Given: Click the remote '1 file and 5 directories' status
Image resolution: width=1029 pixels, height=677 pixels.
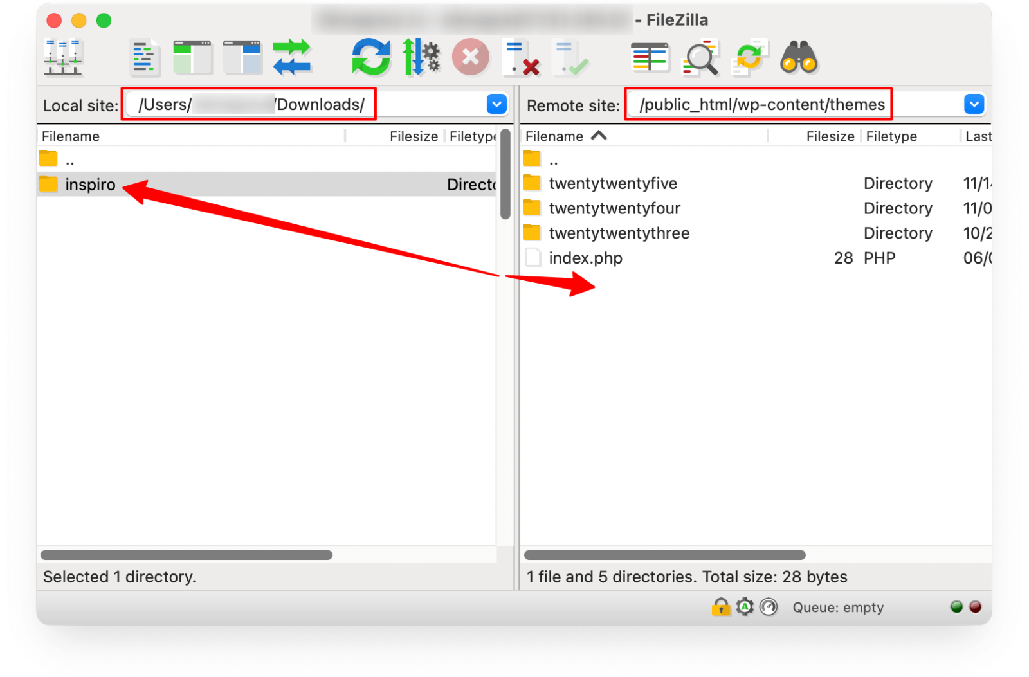Looking at the screenshot, I should click(687, 577).
